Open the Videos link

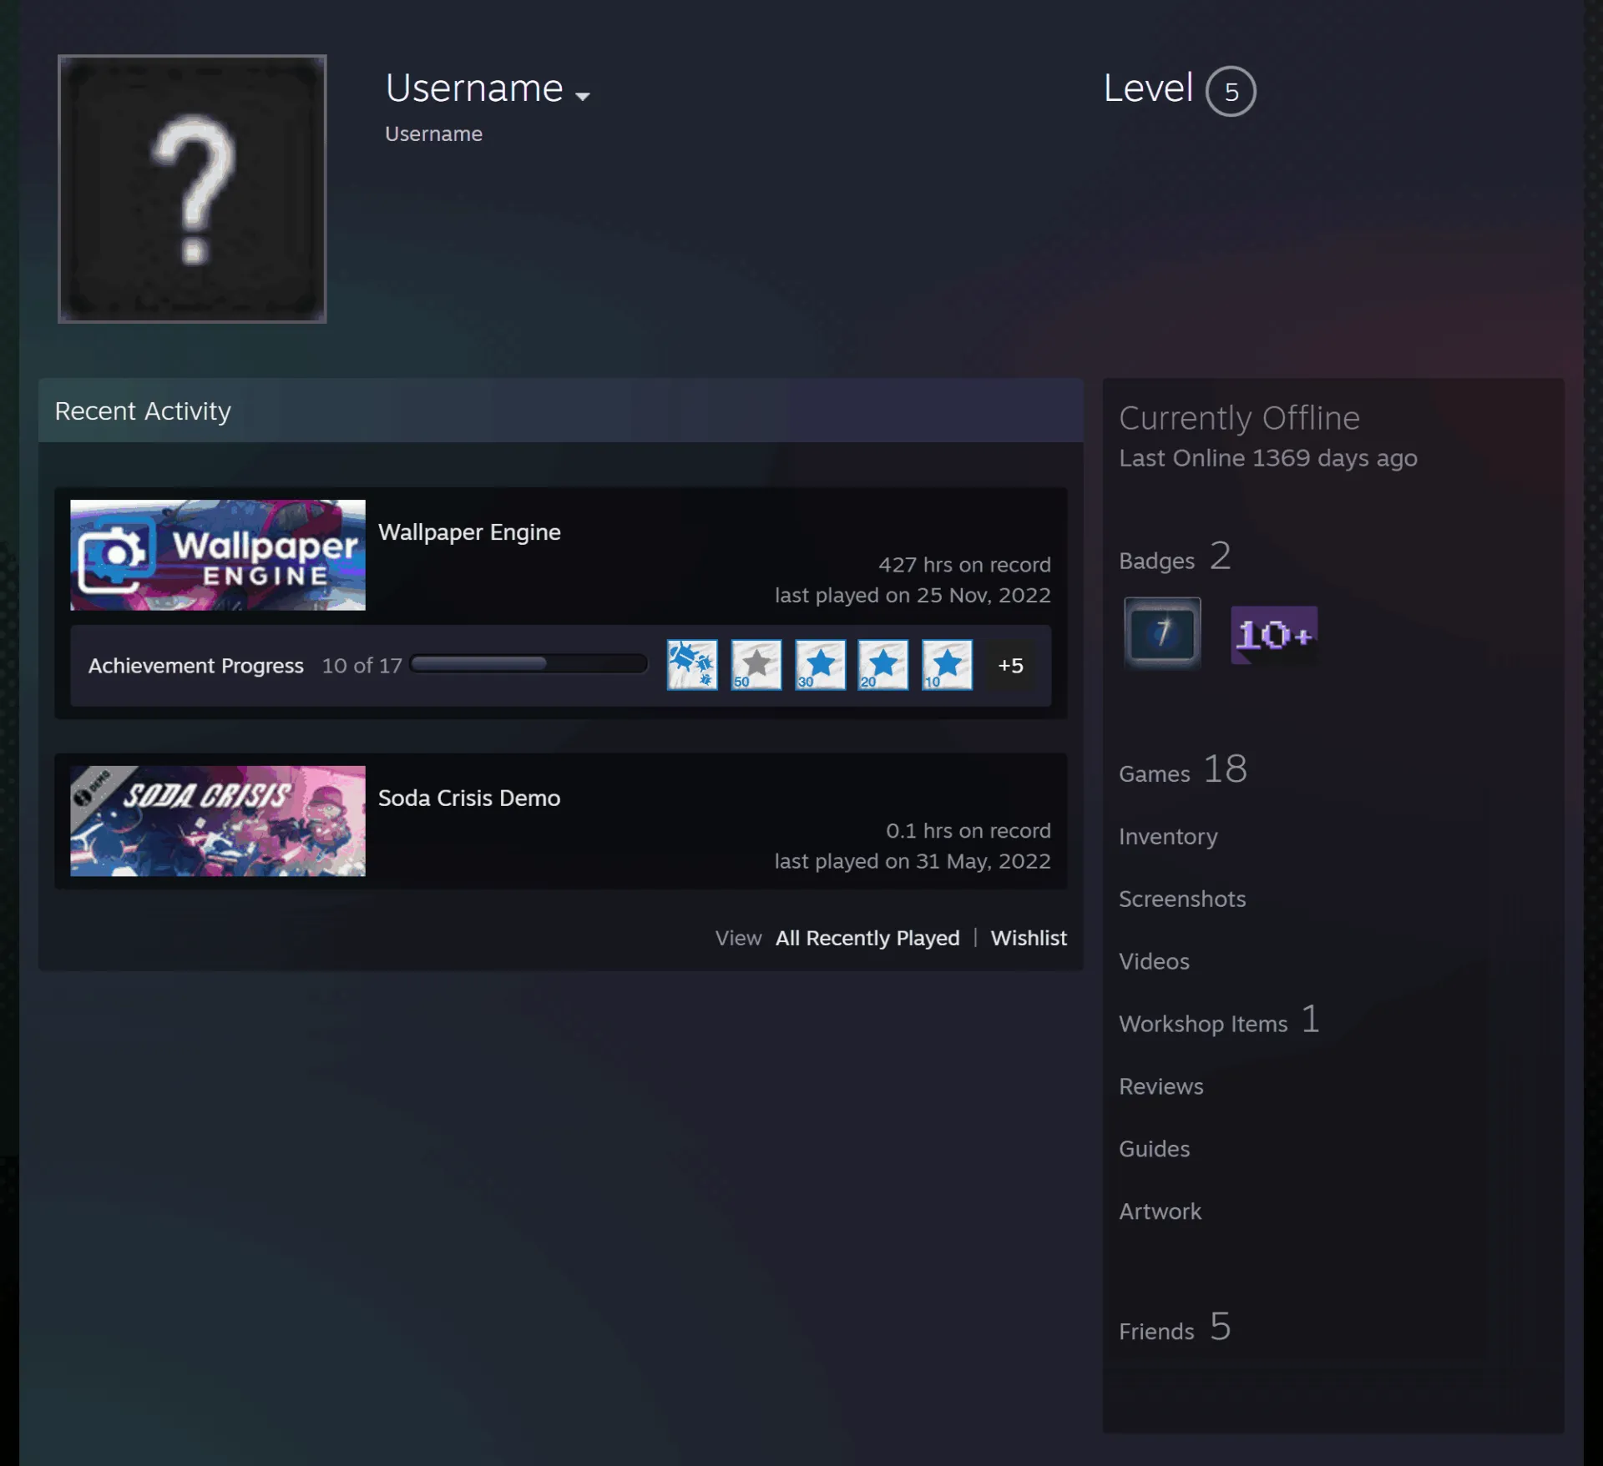click(1154, 961)
